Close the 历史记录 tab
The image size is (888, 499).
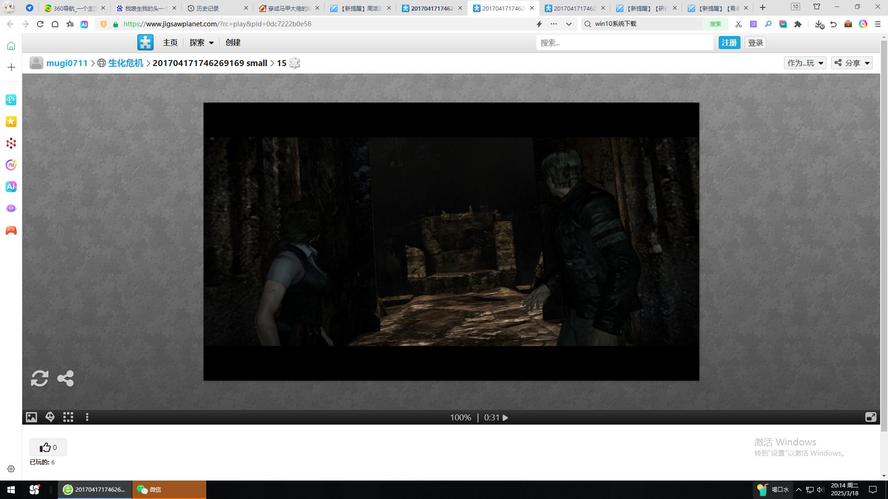pyautogui.click(x=246, y=8)
